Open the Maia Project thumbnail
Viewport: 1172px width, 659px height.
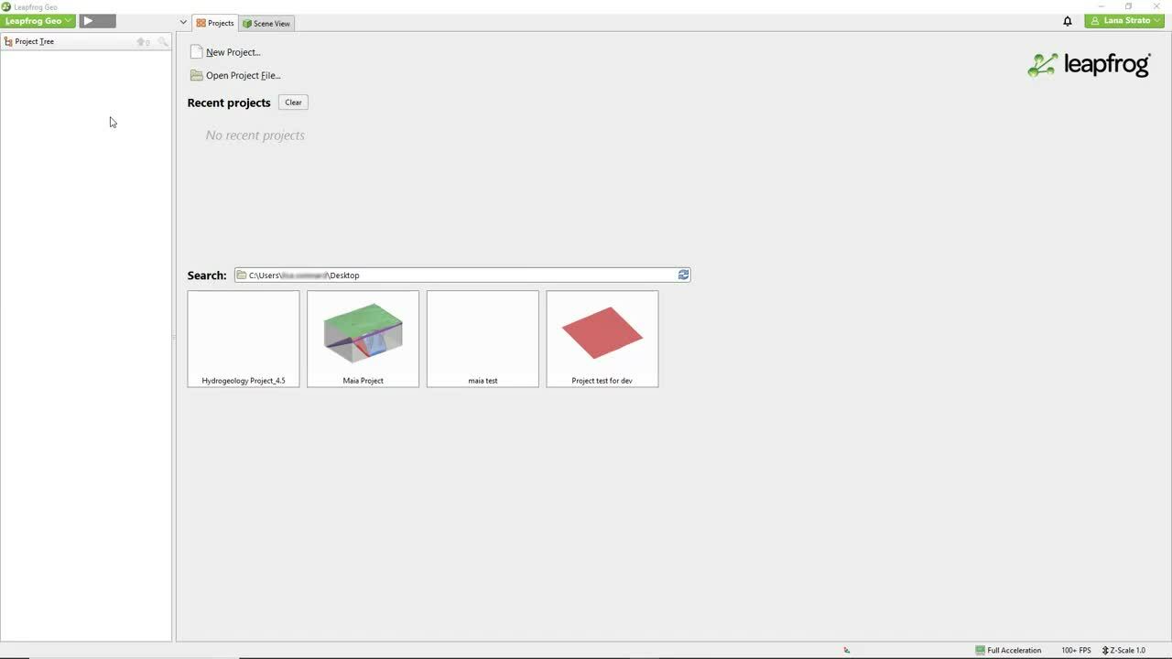pos(363,339)
